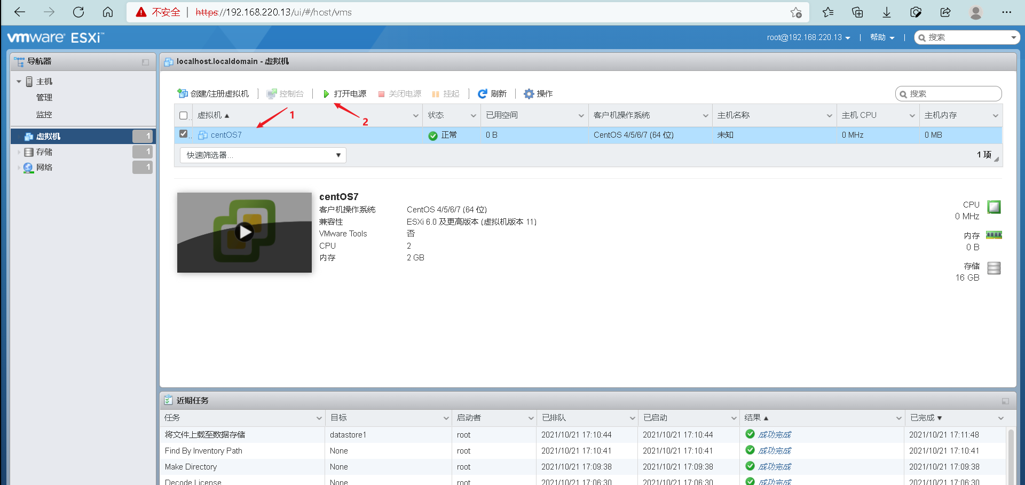Click the insecure site warning triangle
Viewport: 1025px width, 485px height.
[141, 12]
